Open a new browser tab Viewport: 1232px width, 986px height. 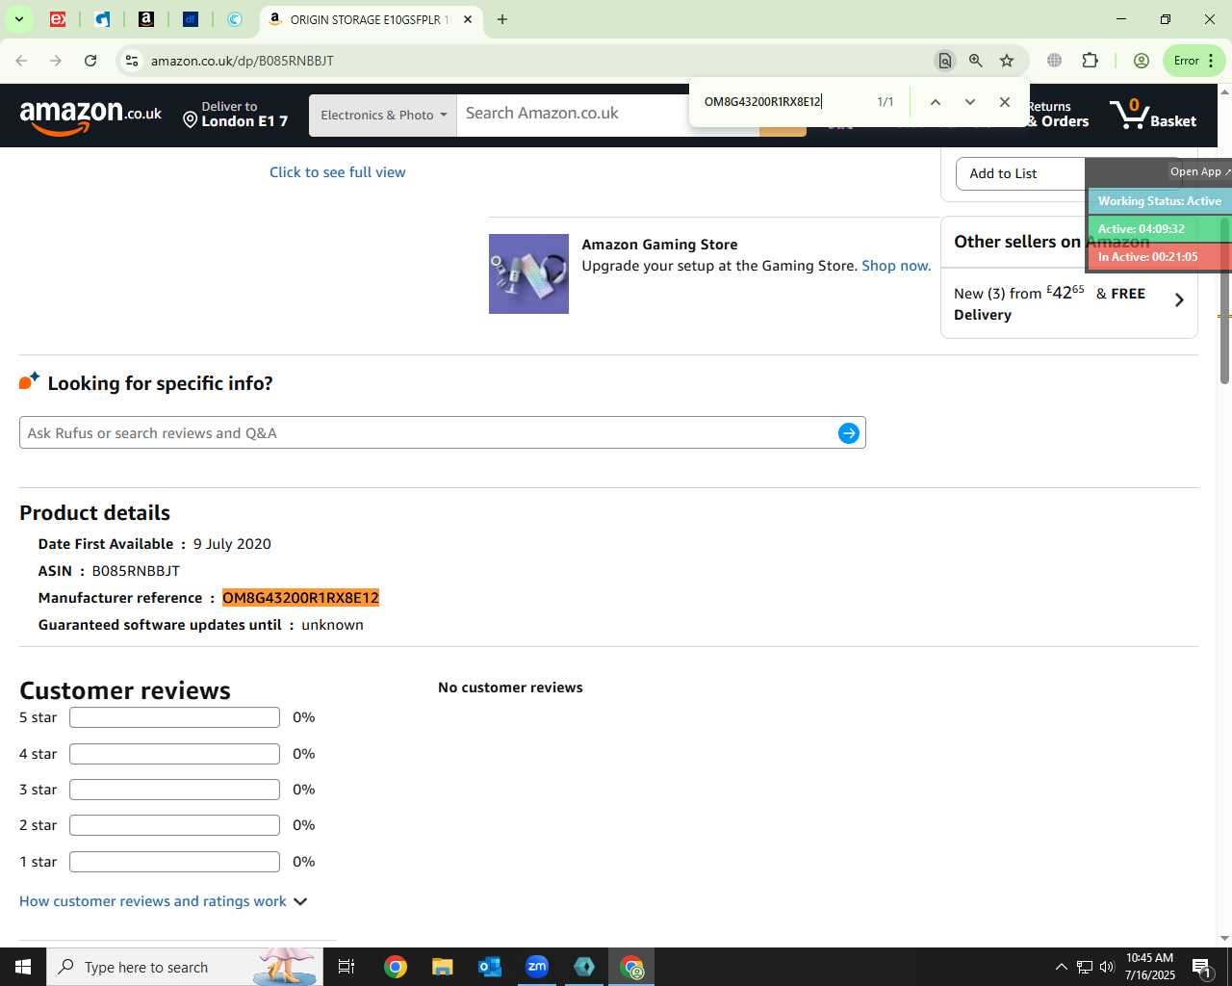pyautogui.click(x=502, y=19)
